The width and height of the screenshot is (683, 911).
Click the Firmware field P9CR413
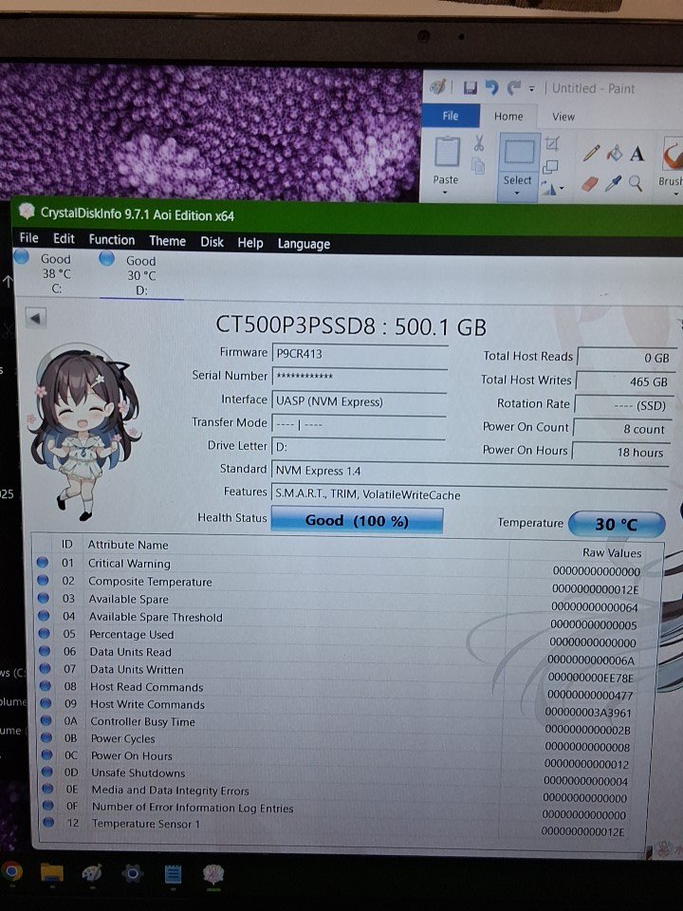pos(360,354)
